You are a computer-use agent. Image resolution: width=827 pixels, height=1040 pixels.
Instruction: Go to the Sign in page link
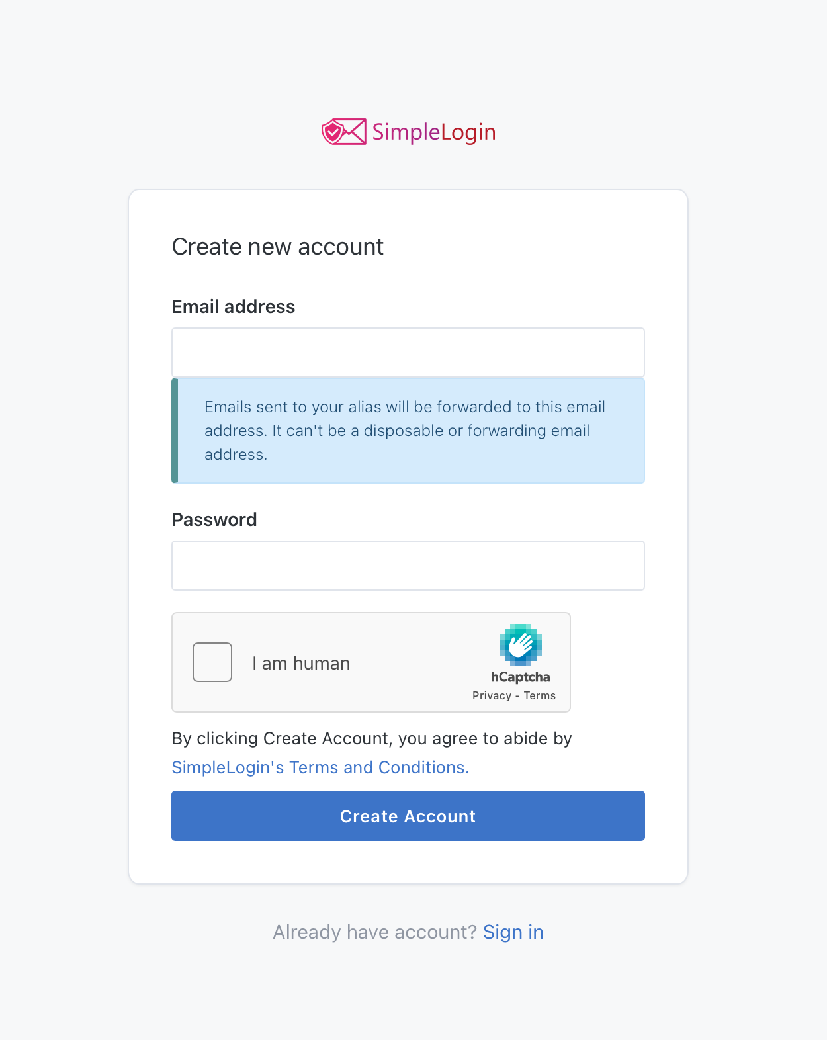(513, 932)
